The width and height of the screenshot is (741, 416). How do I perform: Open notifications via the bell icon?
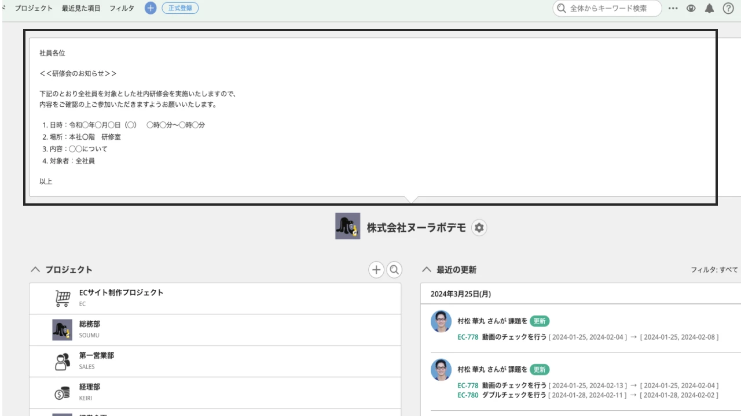click(710, 8)
